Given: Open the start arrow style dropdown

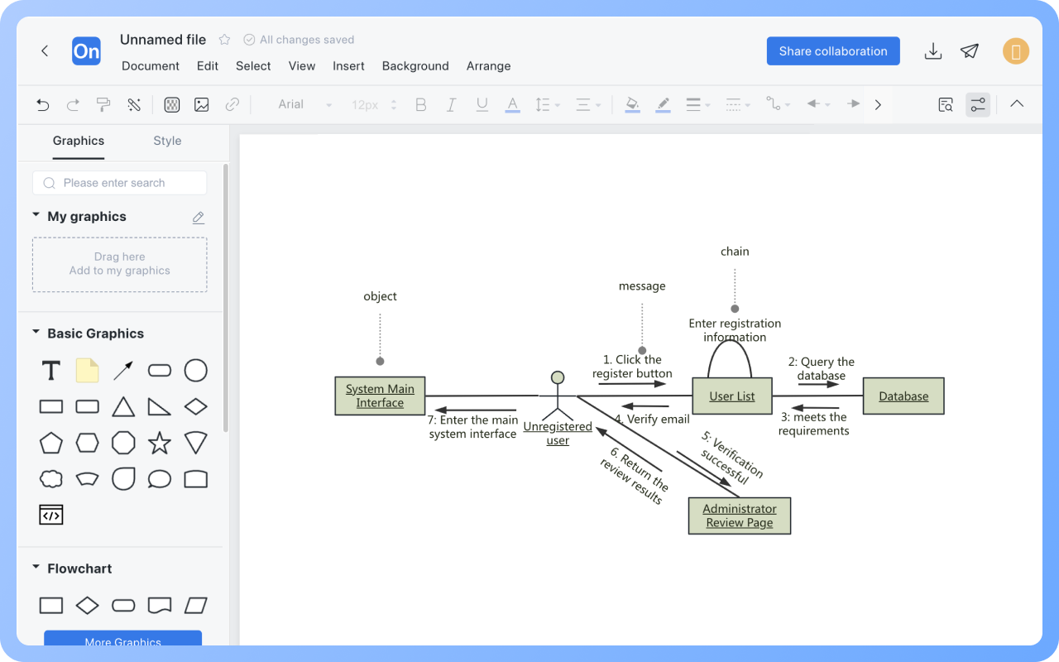Looking at the screenshot, I should click(x=817, y=104).
